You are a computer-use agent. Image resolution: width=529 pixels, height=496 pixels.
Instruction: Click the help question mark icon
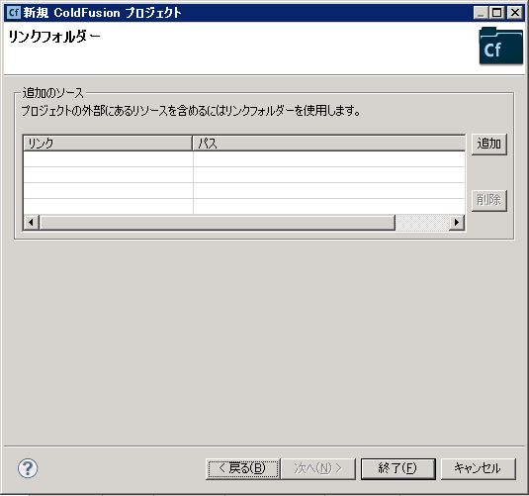click(28, 468)
